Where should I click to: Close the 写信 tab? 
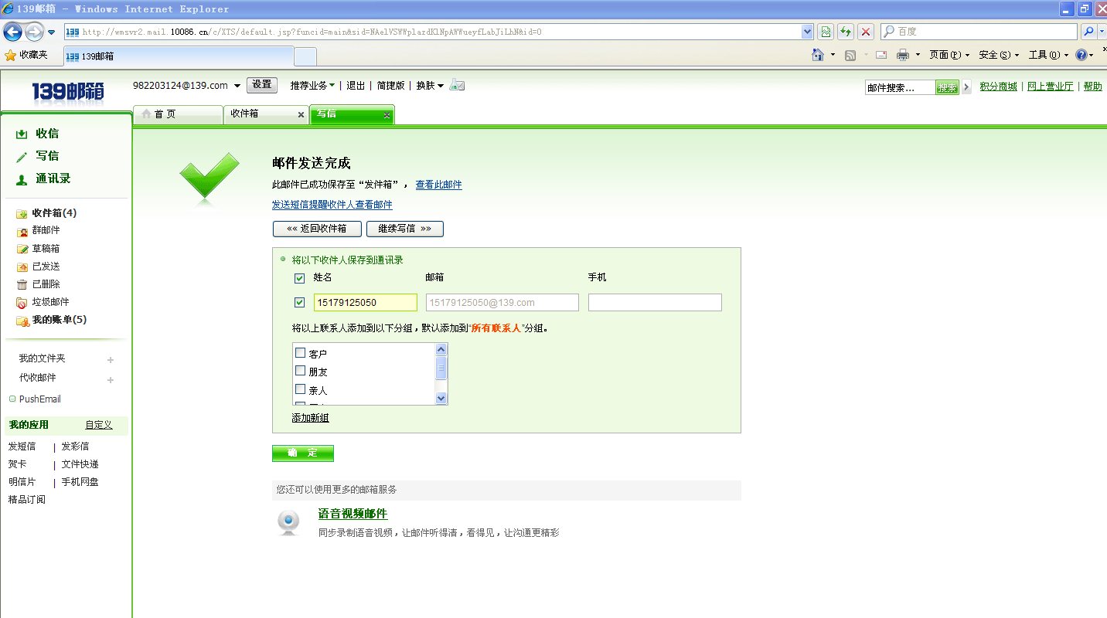tap(388, 116)
